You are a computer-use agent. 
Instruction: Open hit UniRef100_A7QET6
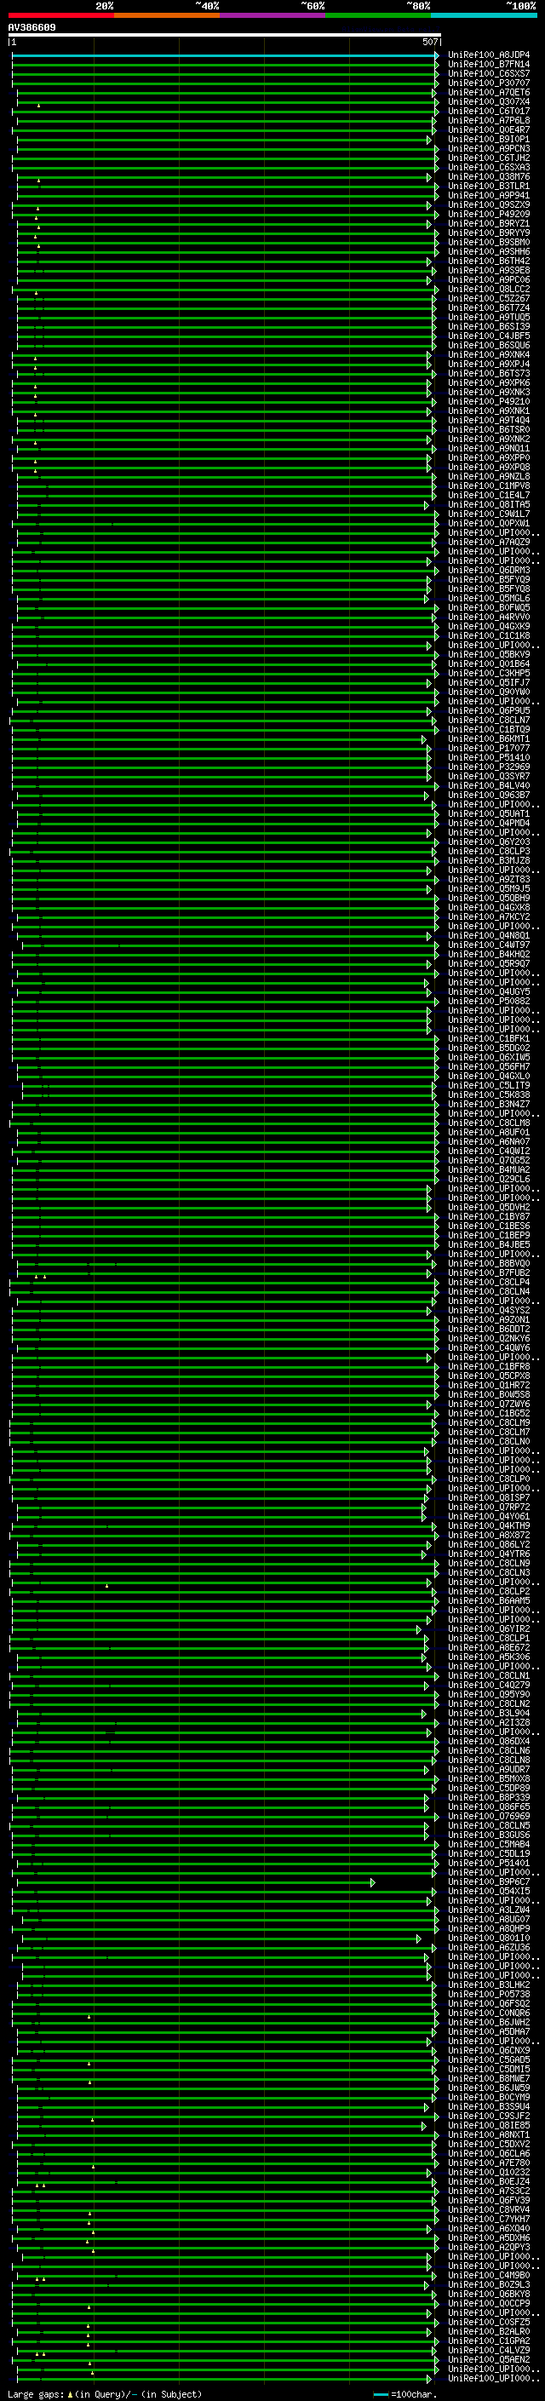(x=489, y=92)
